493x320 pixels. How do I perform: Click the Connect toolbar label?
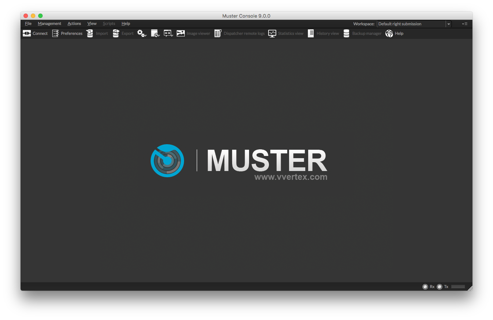pyautogui.click(x=40, y=33)
